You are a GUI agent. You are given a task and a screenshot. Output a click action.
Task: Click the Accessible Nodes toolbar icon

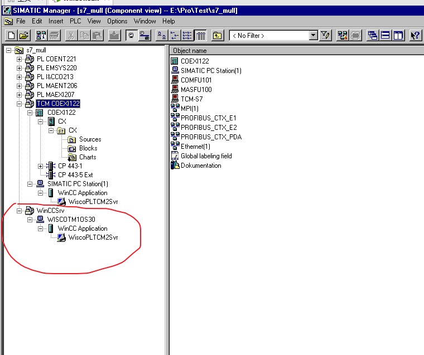(41, 36)
